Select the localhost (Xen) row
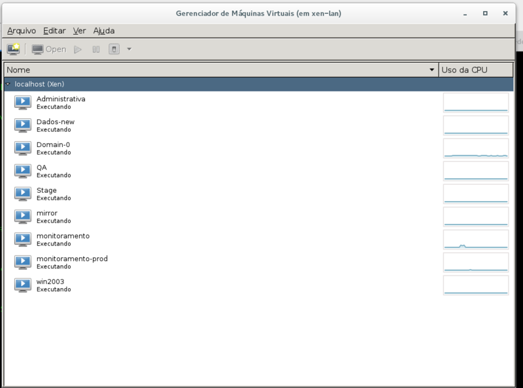Screen dimensions: 523x388 [x=259, y=84]
